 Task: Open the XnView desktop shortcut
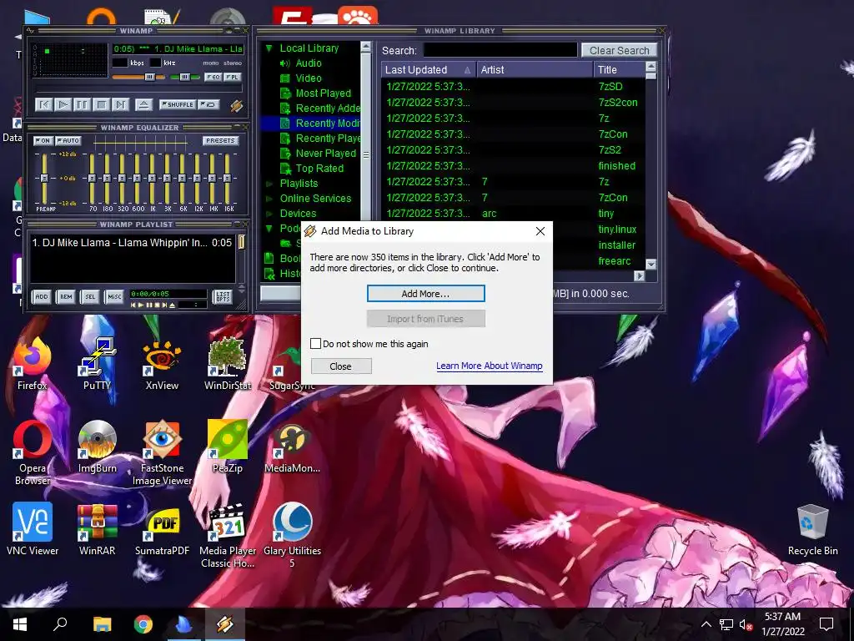click(x=162, y=364)
